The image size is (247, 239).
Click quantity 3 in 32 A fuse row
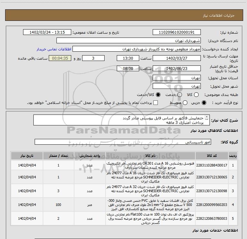[58, 191]
